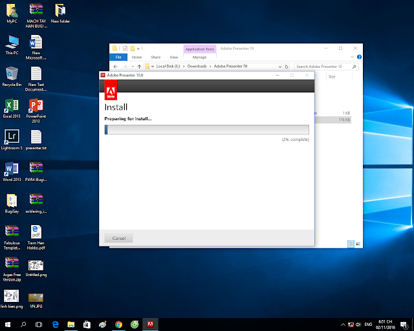Select the MyPC desktop icon

point(12,14)
